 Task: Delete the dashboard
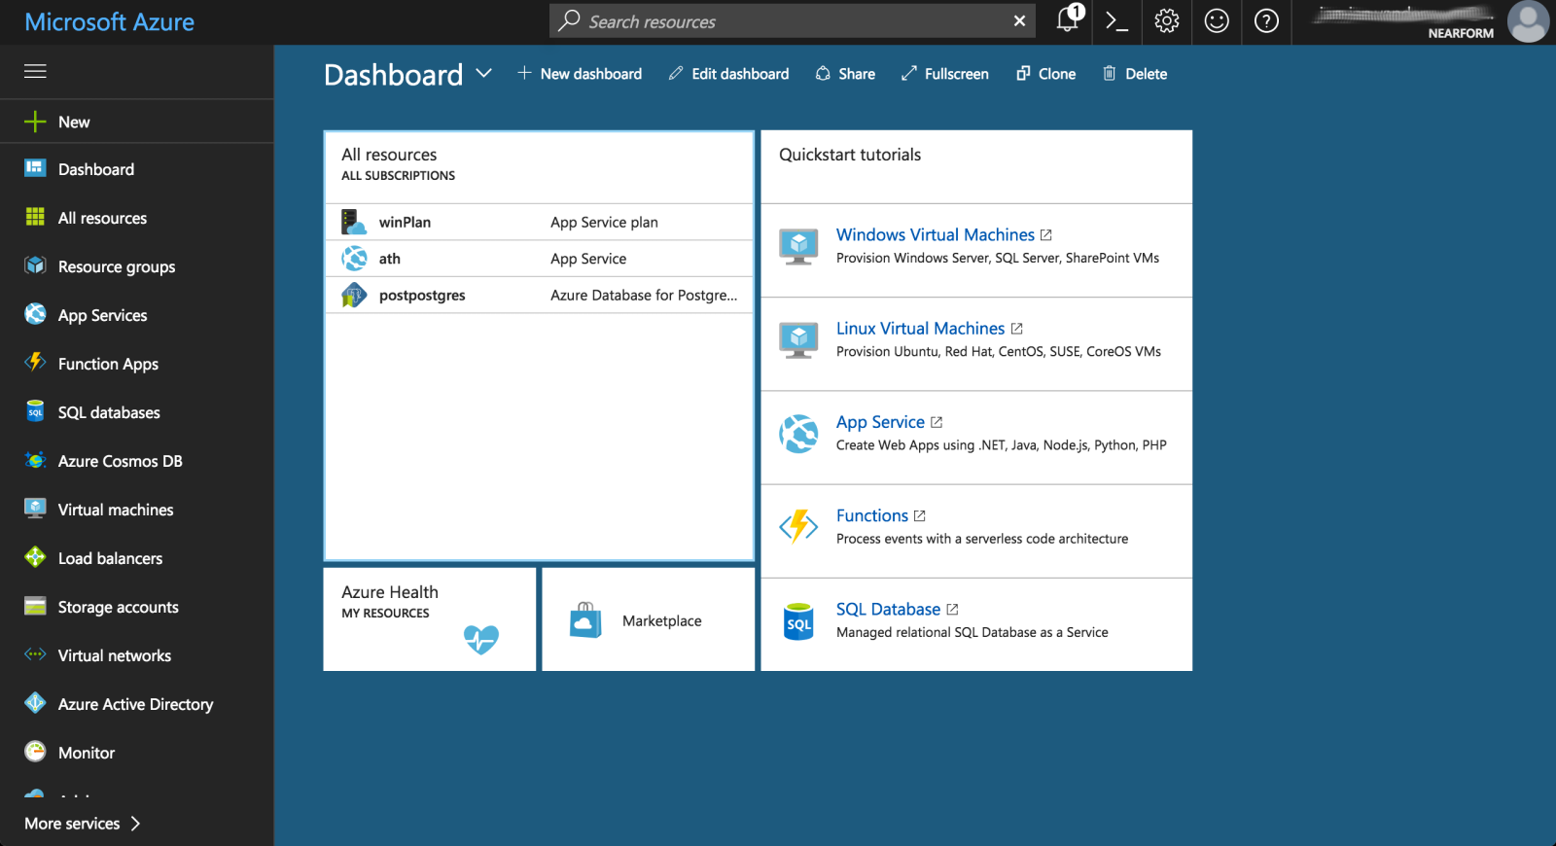[x=1134, y=74]
